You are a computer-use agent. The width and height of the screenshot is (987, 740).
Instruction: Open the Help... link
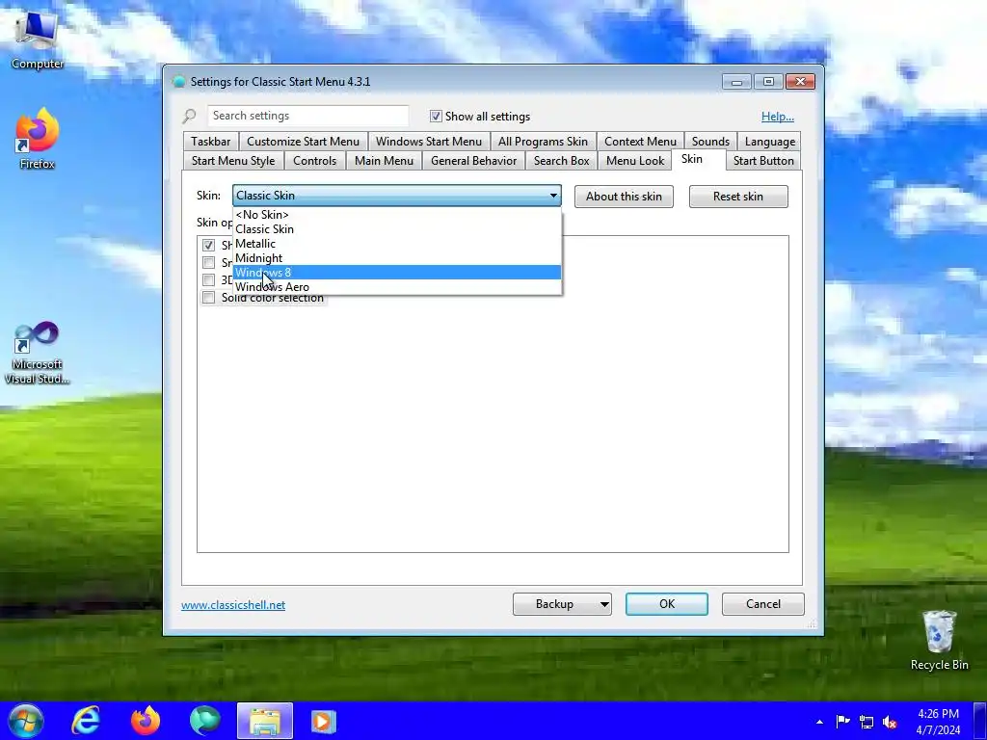tap(778, 117)
